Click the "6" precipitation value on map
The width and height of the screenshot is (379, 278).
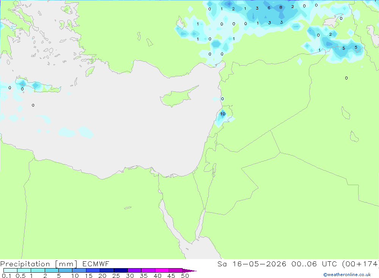click(269, 8)
